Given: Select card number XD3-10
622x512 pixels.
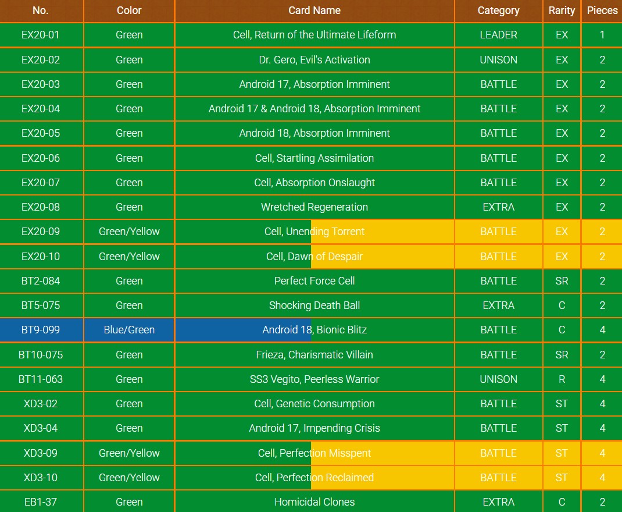Looking at the screenshot, I should (41, 478).
